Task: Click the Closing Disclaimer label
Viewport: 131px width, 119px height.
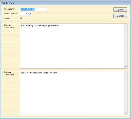Action: [x=9, y=73]
